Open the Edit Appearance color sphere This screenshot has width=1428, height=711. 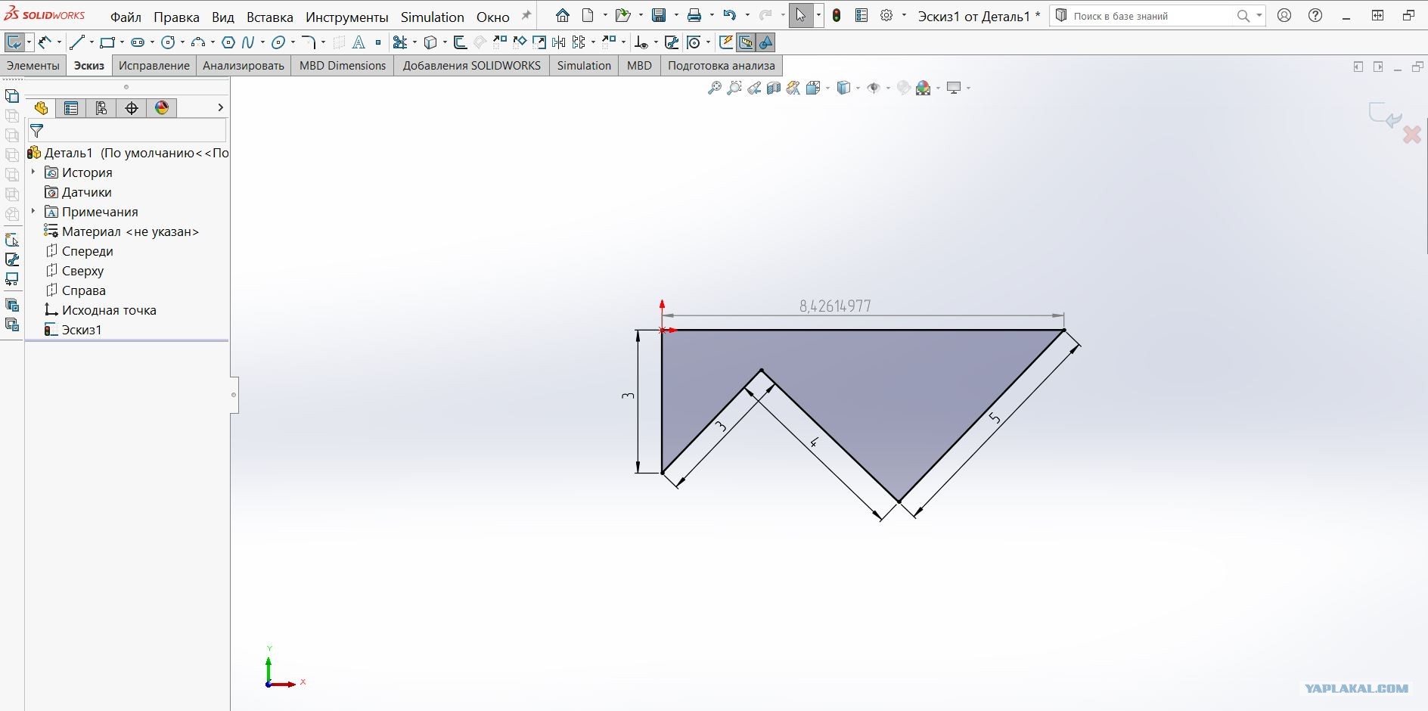pyautogui.click(x=923, y=88)
